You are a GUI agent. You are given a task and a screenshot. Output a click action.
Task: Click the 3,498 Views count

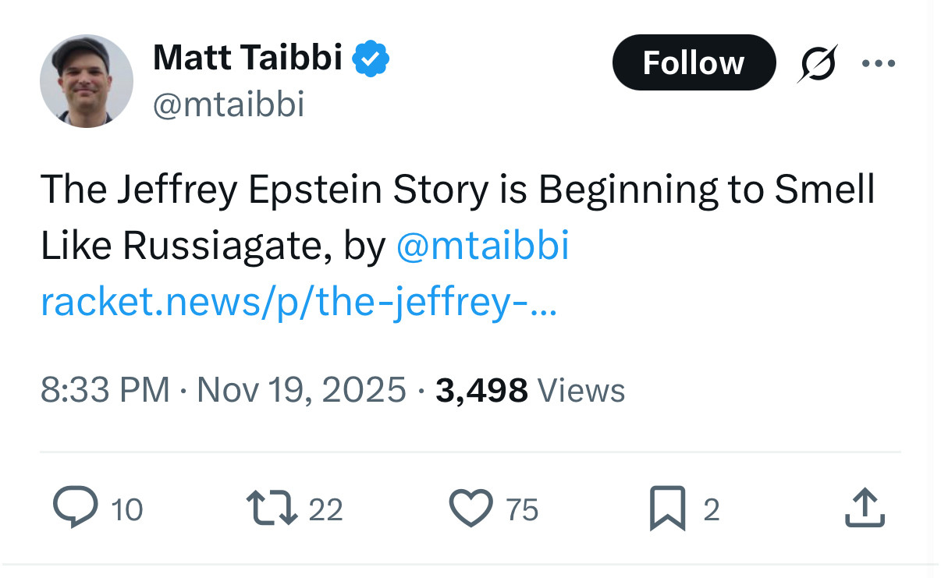[x=530, y=389]
